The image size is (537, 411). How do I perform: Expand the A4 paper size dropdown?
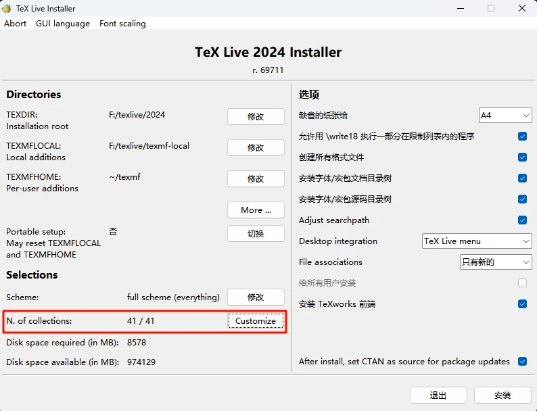(505, 116)
